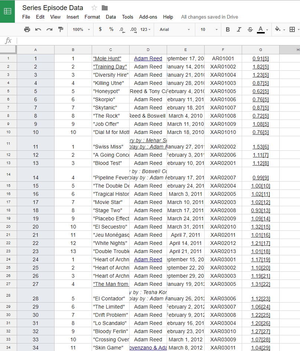
Task: Expand the fill color dropdown arrow
Action: click(x=284, y=30)
